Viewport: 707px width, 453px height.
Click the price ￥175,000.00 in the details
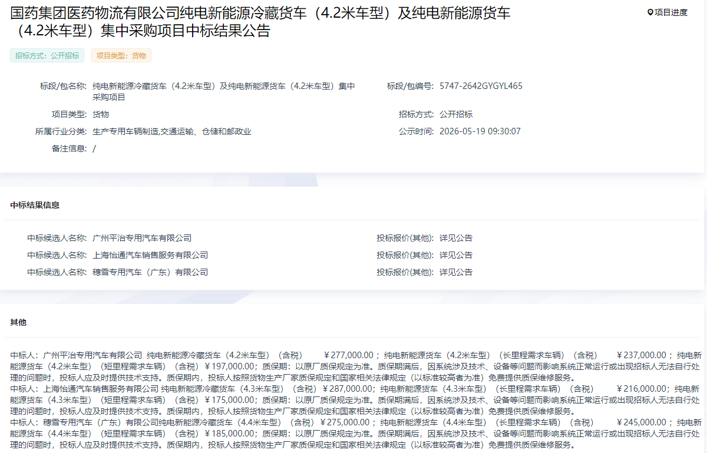(229, 400)
